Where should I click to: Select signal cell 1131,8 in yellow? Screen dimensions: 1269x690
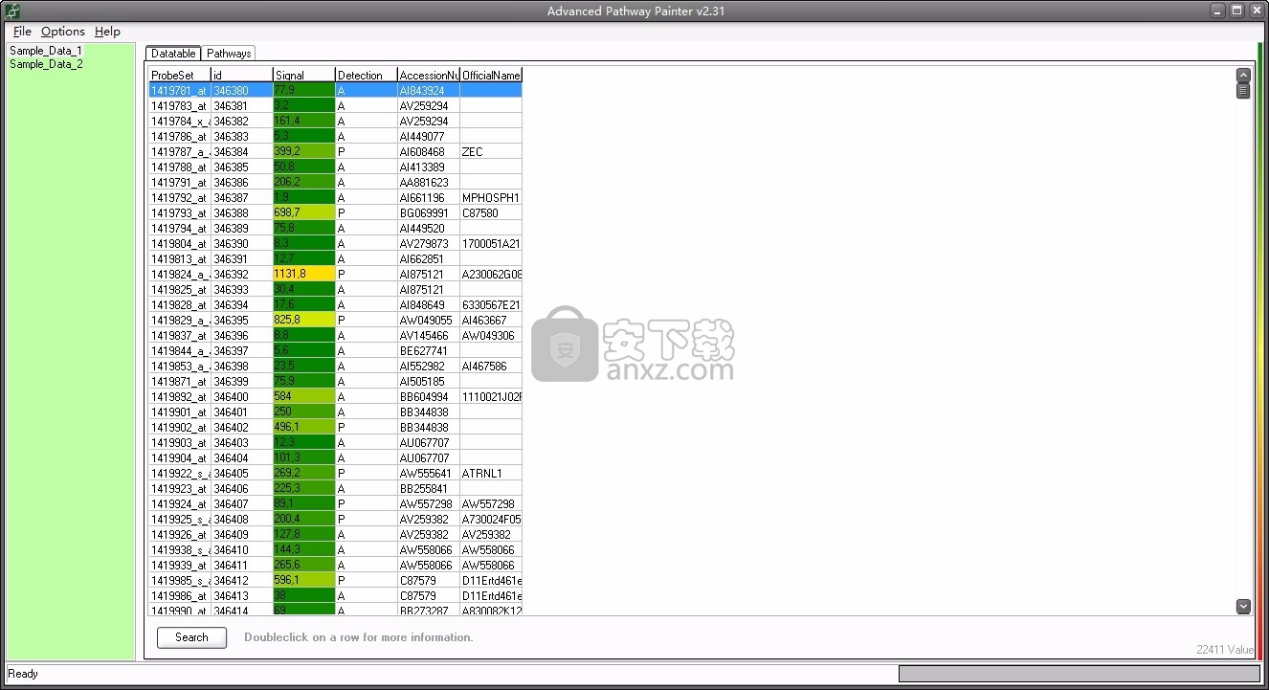tap(303, 274)
